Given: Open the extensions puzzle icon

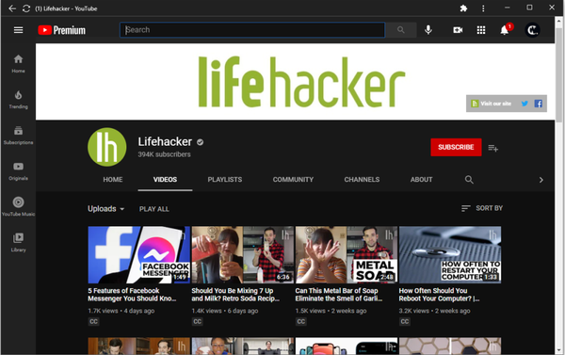Looking at the screenshot, I should 463,8.
